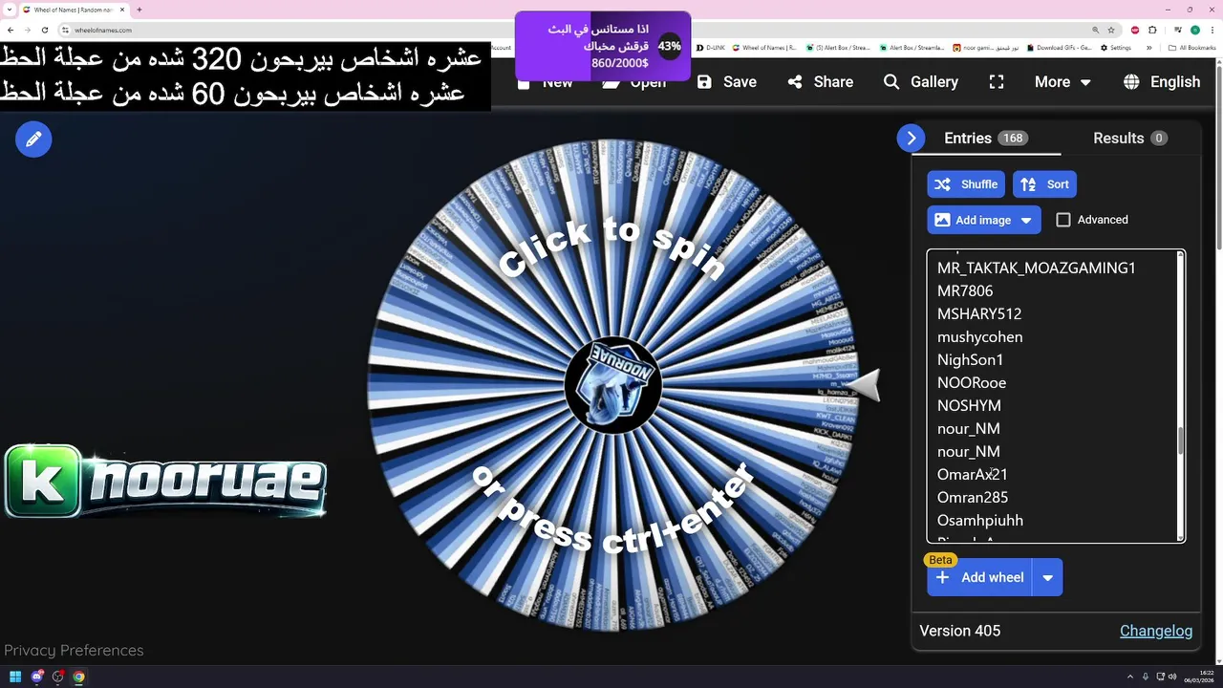Select the OmarAx21 entry
Image resolution: width=1223 pixels, height=688 pixels.
tap(973, 474)
